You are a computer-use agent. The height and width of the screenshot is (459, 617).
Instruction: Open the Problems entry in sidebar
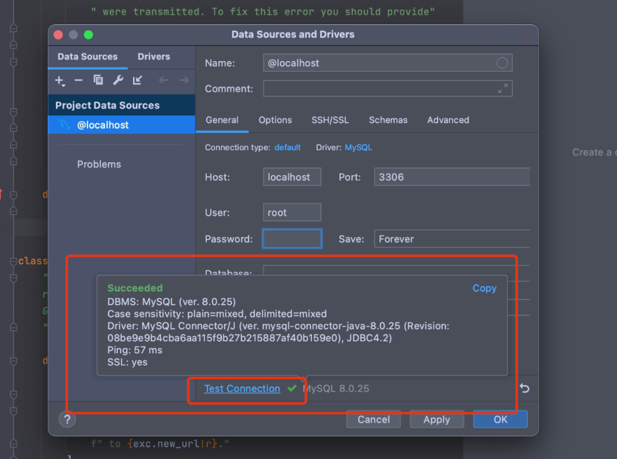pos(99,164)
